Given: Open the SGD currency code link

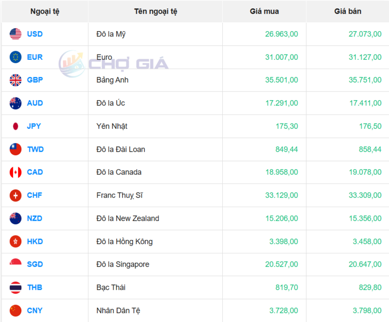Looking at the screenshot, I should (x=35, y=264).
